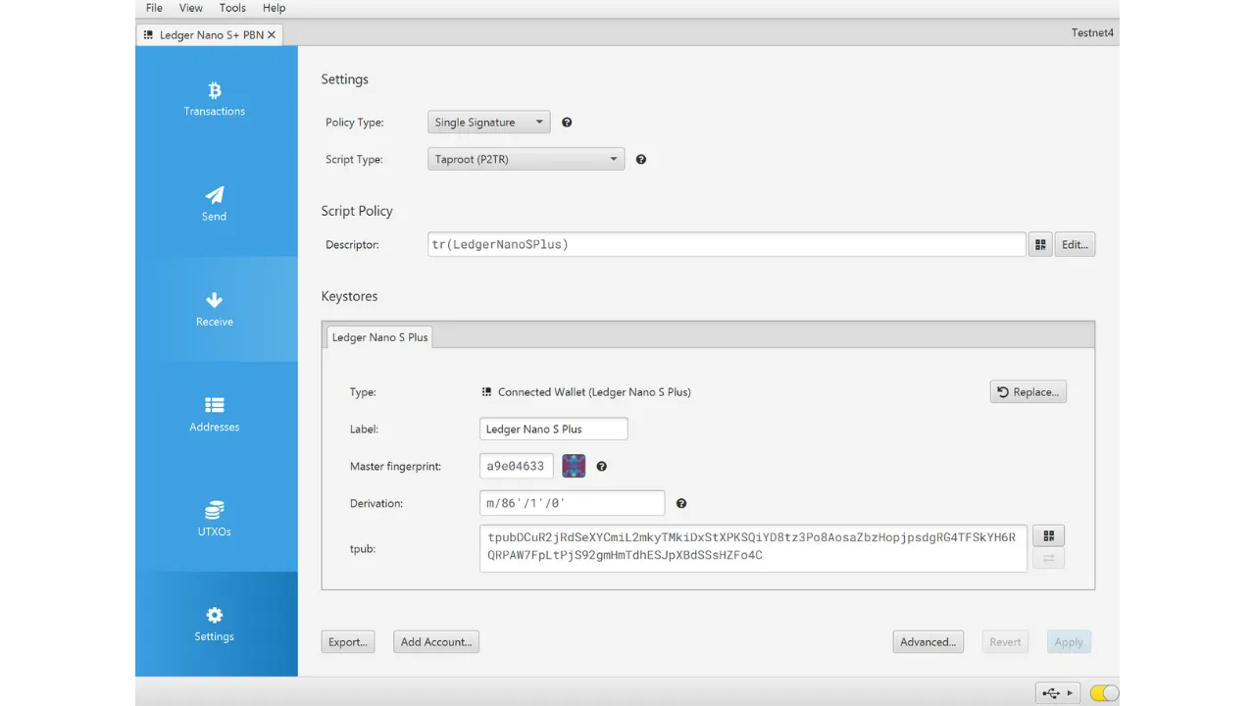Open the Tools menu
Image resolution: width=1255 pixels, height=706 pixels.
click(232, 8)
